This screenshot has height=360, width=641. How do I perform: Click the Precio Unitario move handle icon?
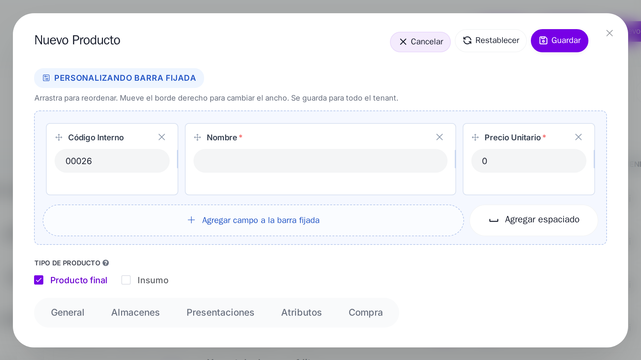[x=475, y=137]
